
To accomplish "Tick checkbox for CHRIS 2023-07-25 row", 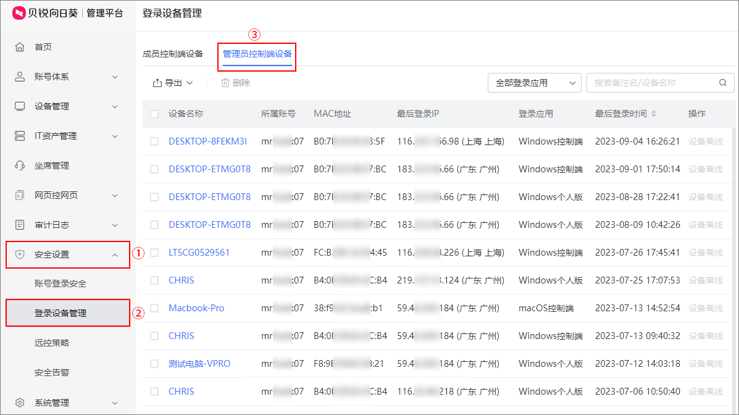I will [x=154, y=280].
